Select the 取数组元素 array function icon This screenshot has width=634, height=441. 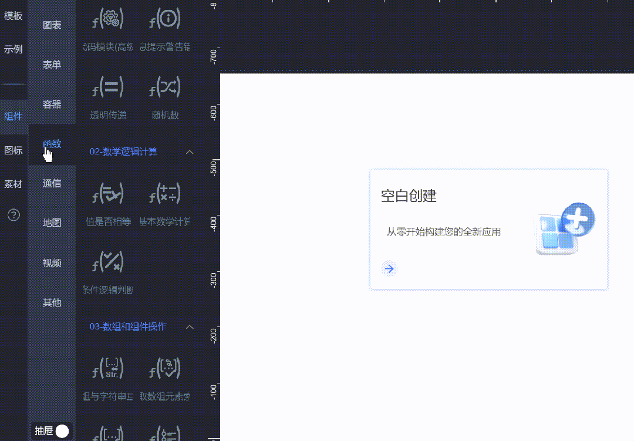pos(164,369)
